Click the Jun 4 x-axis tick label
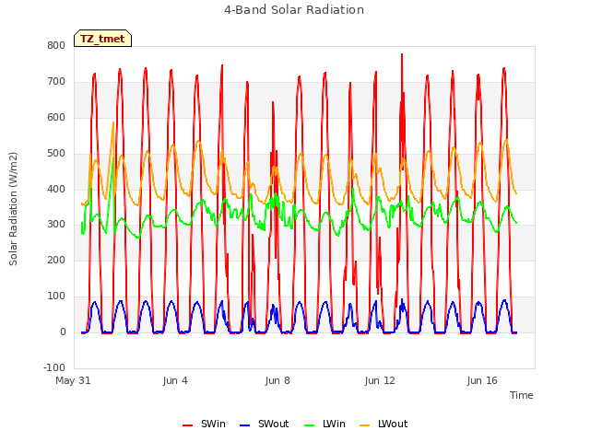 pyautogui.click(x=175, y=380)
